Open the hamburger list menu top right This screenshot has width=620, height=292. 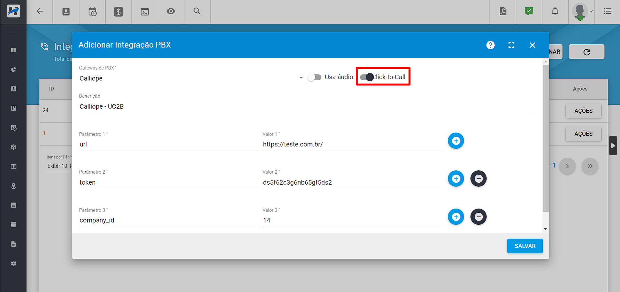[608, 11]
